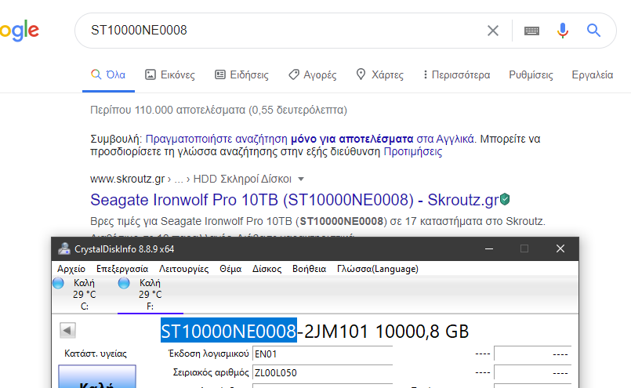Click the Κατάστ. υγείας label
Screen dimensions: 631x388
pyautogui.click(x=96, y=354)
